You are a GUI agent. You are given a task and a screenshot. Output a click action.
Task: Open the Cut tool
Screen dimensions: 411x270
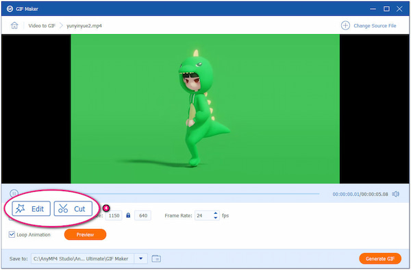coord(73,208)
